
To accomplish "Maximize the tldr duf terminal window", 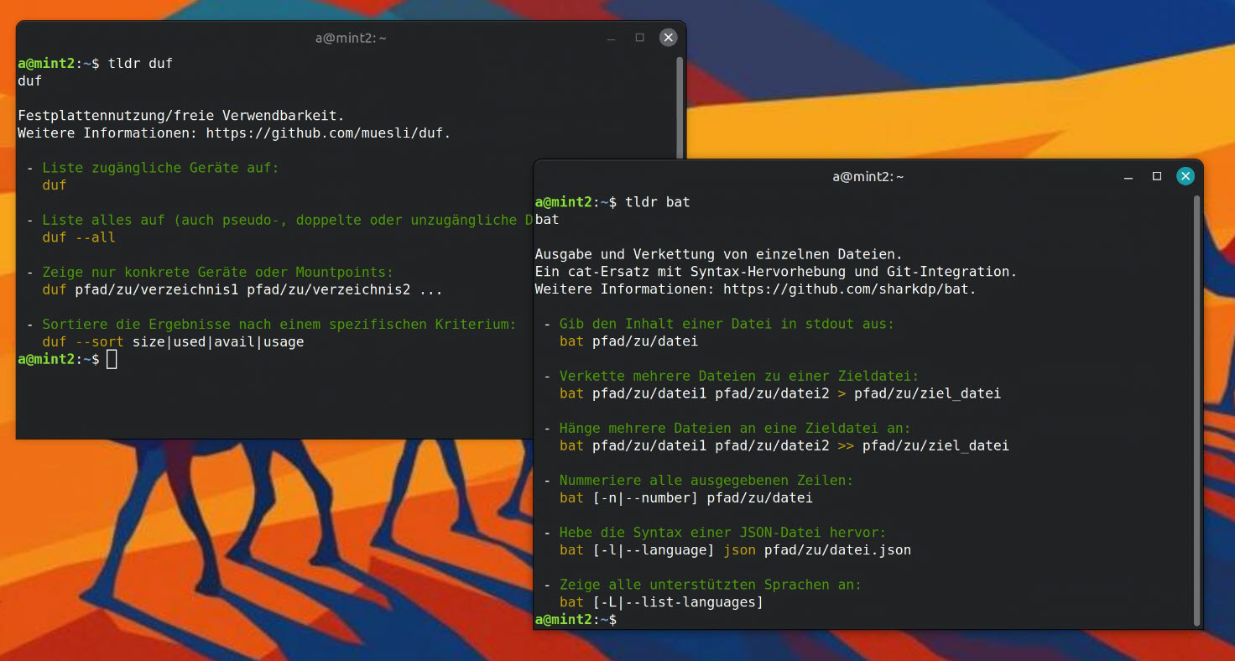I will [x=639, y=38].
